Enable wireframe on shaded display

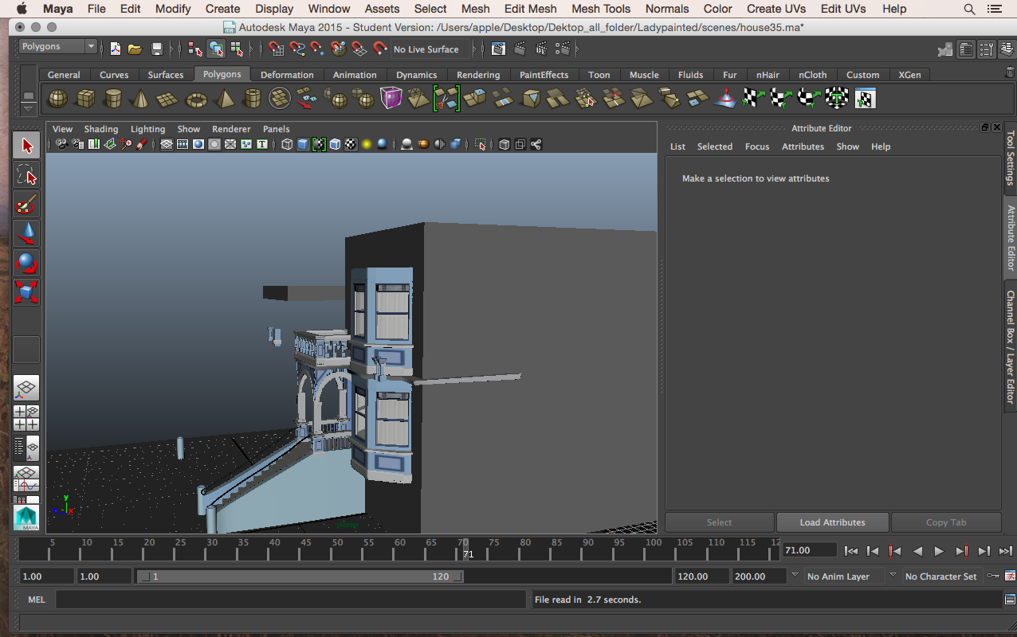click(336, 144)
